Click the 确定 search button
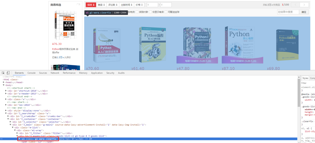The image size is (315, 143). coord(304,12)
